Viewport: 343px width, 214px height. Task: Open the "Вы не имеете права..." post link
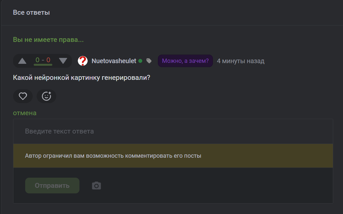point(48,40)
